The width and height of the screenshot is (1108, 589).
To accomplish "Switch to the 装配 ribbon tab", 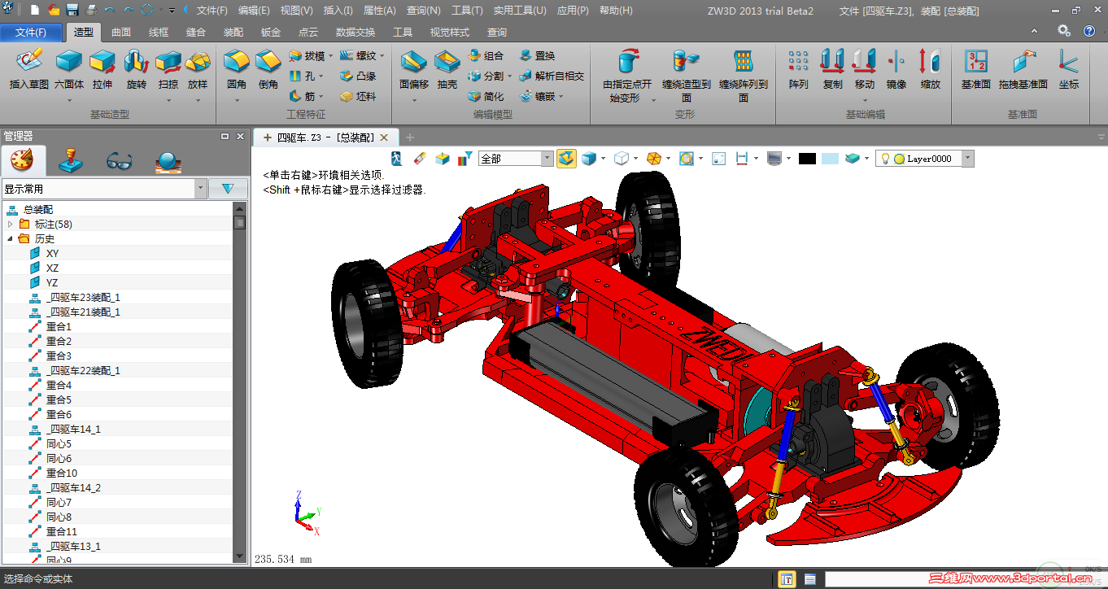I will [x=233, y=33].
